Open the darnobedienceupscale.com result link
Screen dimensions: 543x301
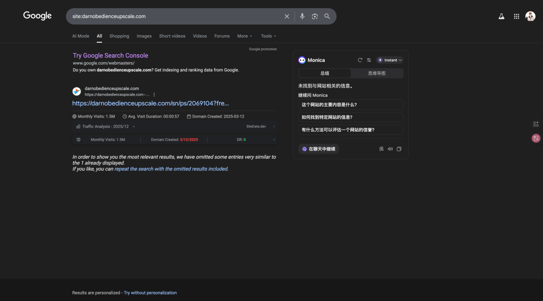click(x=150, y=103)
